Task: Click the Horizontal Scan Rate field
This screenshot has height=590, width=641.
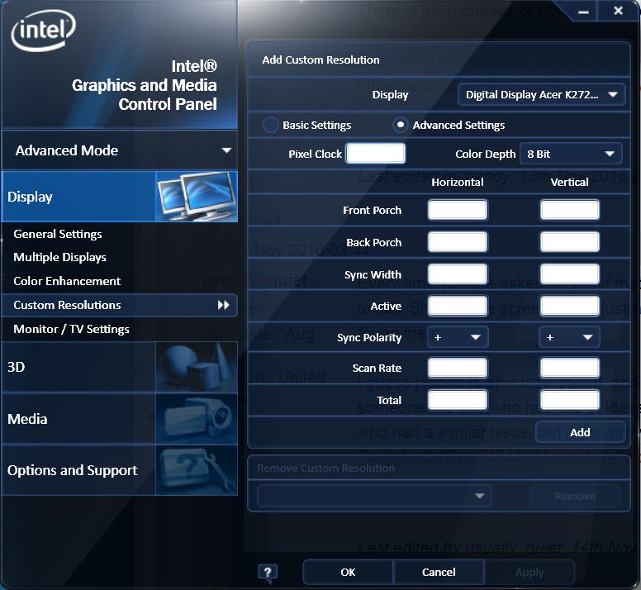Action: [458, 368]
